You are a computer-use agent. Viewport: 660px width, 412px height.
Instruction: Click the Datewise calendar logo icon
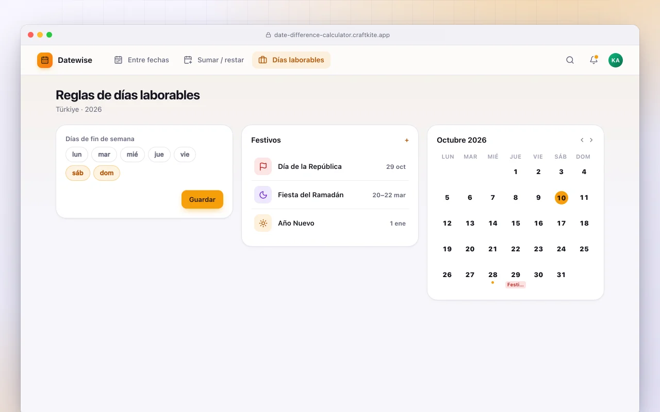pyautogui.click(x=45, y=60)
